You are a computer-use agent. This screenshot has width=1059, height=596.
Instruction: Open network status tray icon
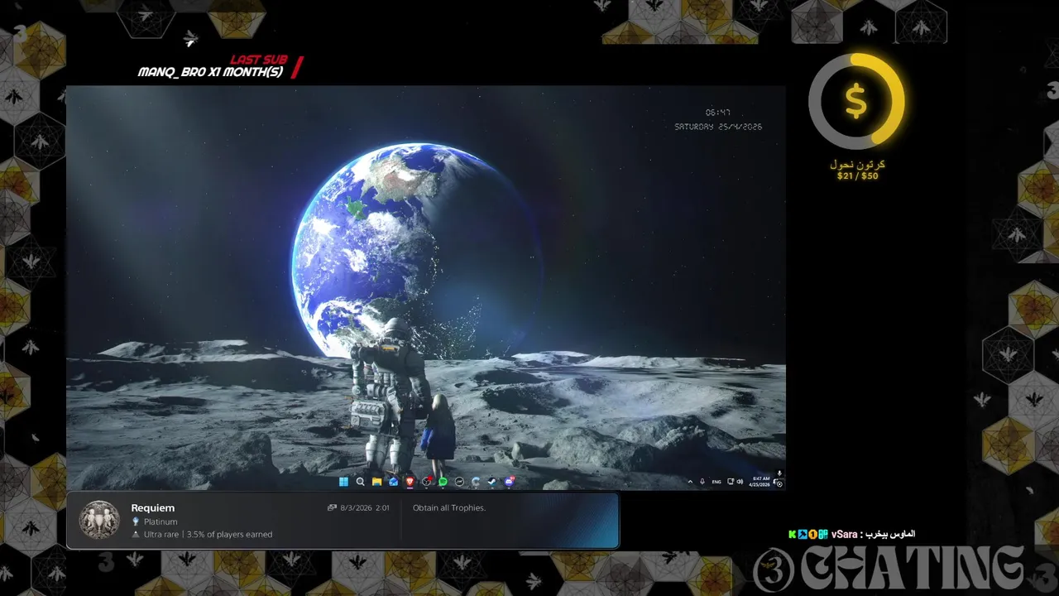(x=731, y=481)
